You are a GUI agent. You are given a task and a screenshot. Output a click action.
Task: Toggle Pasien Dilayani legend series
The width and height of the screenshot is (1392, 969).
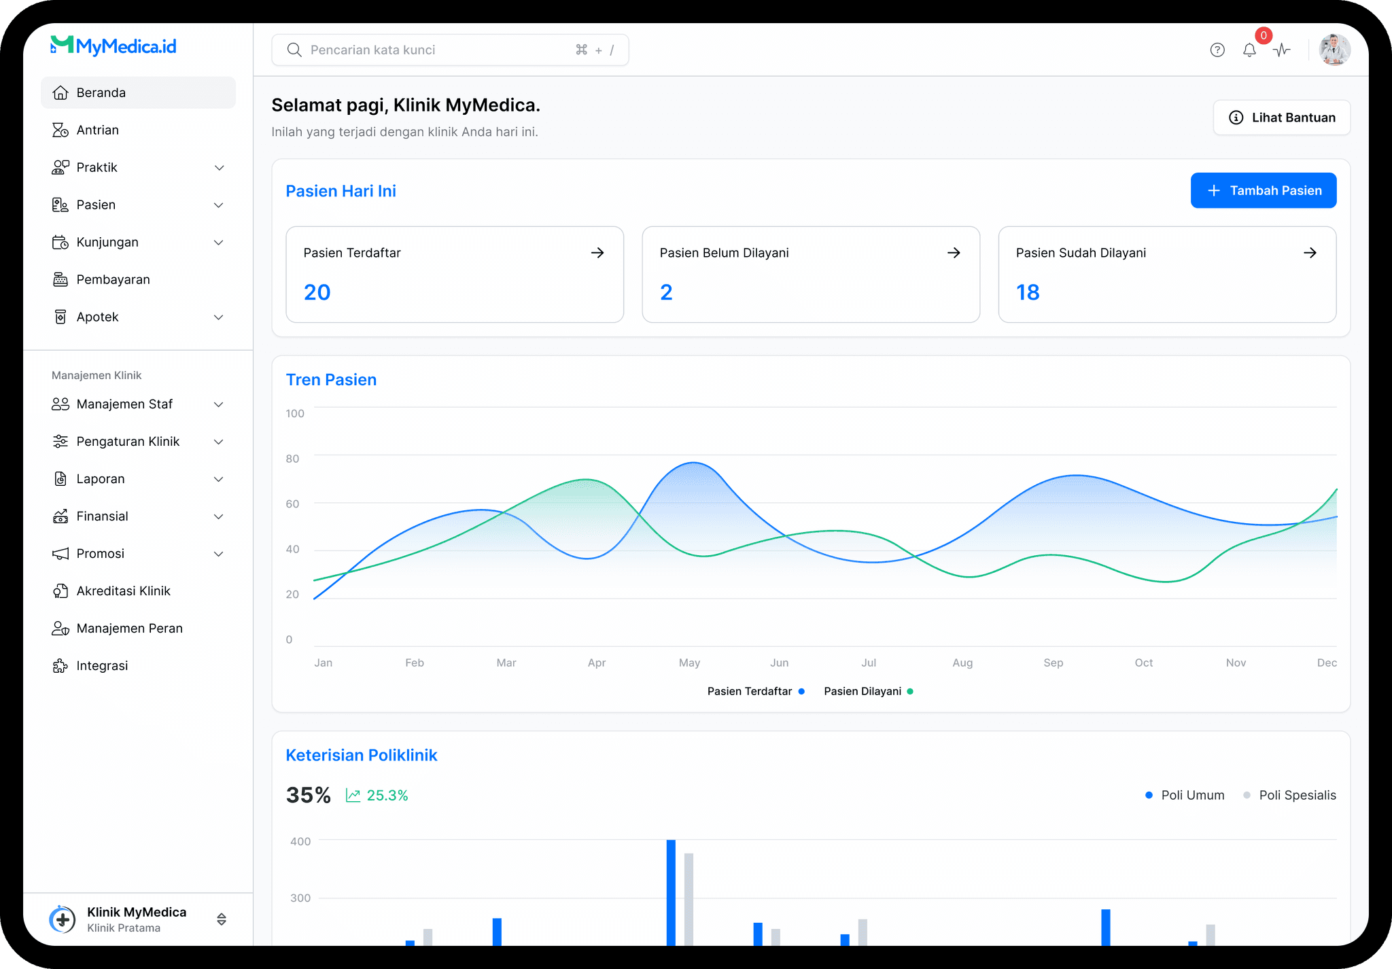pyautogui.click(x=869, y=691)
